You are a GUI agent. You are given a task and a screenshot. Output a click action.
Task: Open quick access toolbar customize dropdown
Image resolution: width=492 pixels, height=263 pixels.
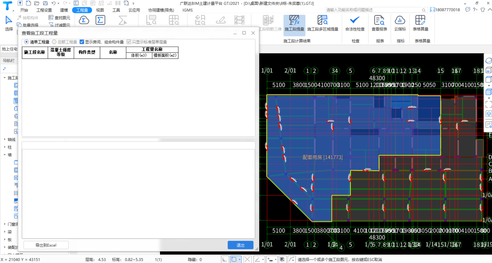coord(133,4)
